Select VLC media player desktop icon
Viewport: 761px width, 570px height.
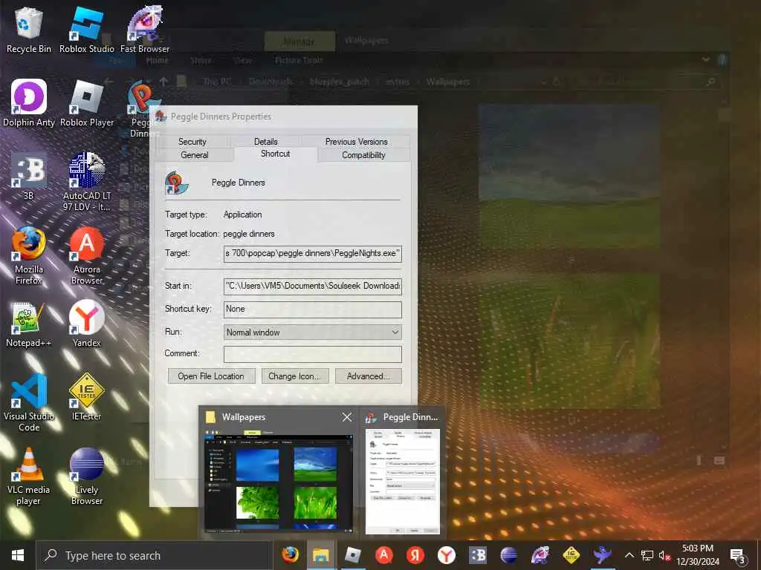pos(29,476)
